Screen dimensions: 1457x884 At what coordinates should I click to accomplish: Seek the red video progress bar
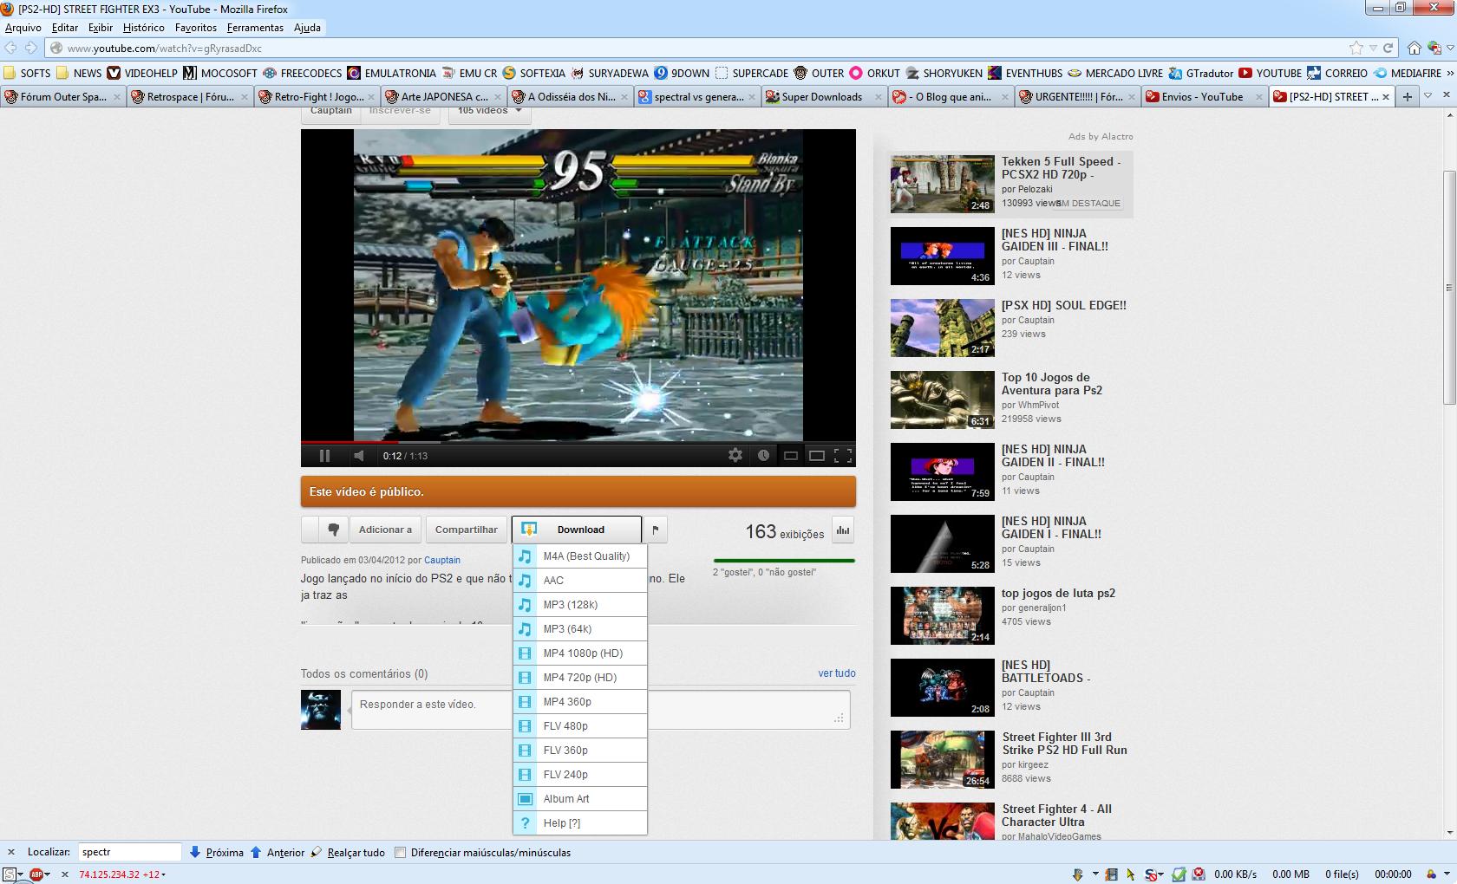coord(578,442)
